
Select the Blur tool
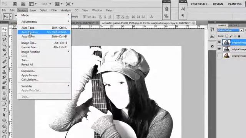click(4, 93)
